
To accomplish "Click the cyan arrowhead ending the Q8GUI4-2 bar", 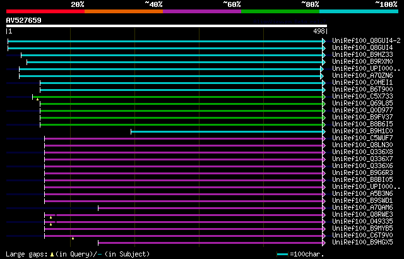I will 324,41.
